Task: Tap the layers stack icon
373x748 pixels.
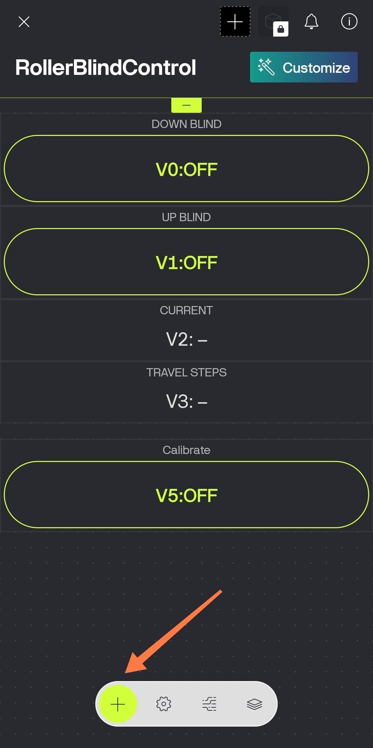Action: coord(255,704)
